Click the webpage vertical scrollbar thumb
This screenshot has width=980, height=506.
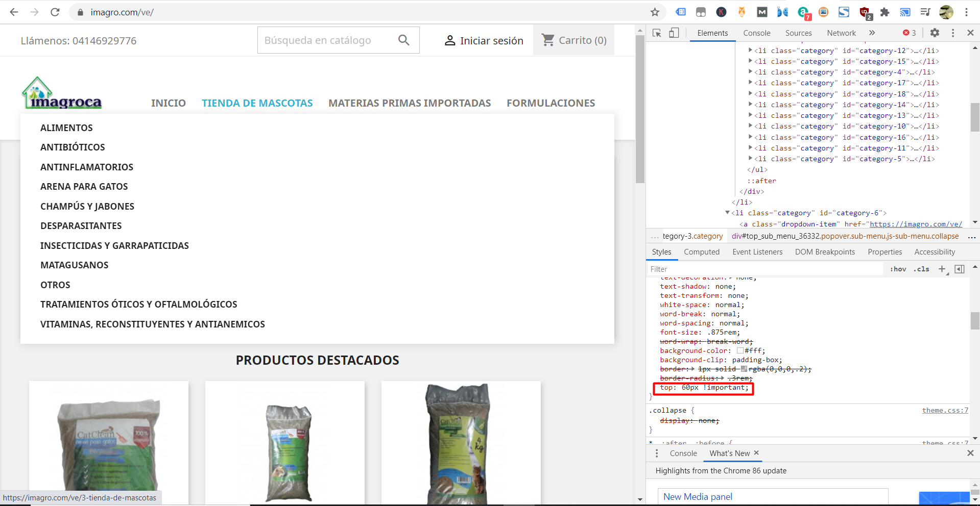[x=640, y=109]
